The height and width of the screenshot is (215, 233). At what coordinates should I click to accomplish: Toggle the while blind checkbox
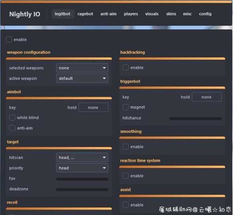[x=12, y=117]
